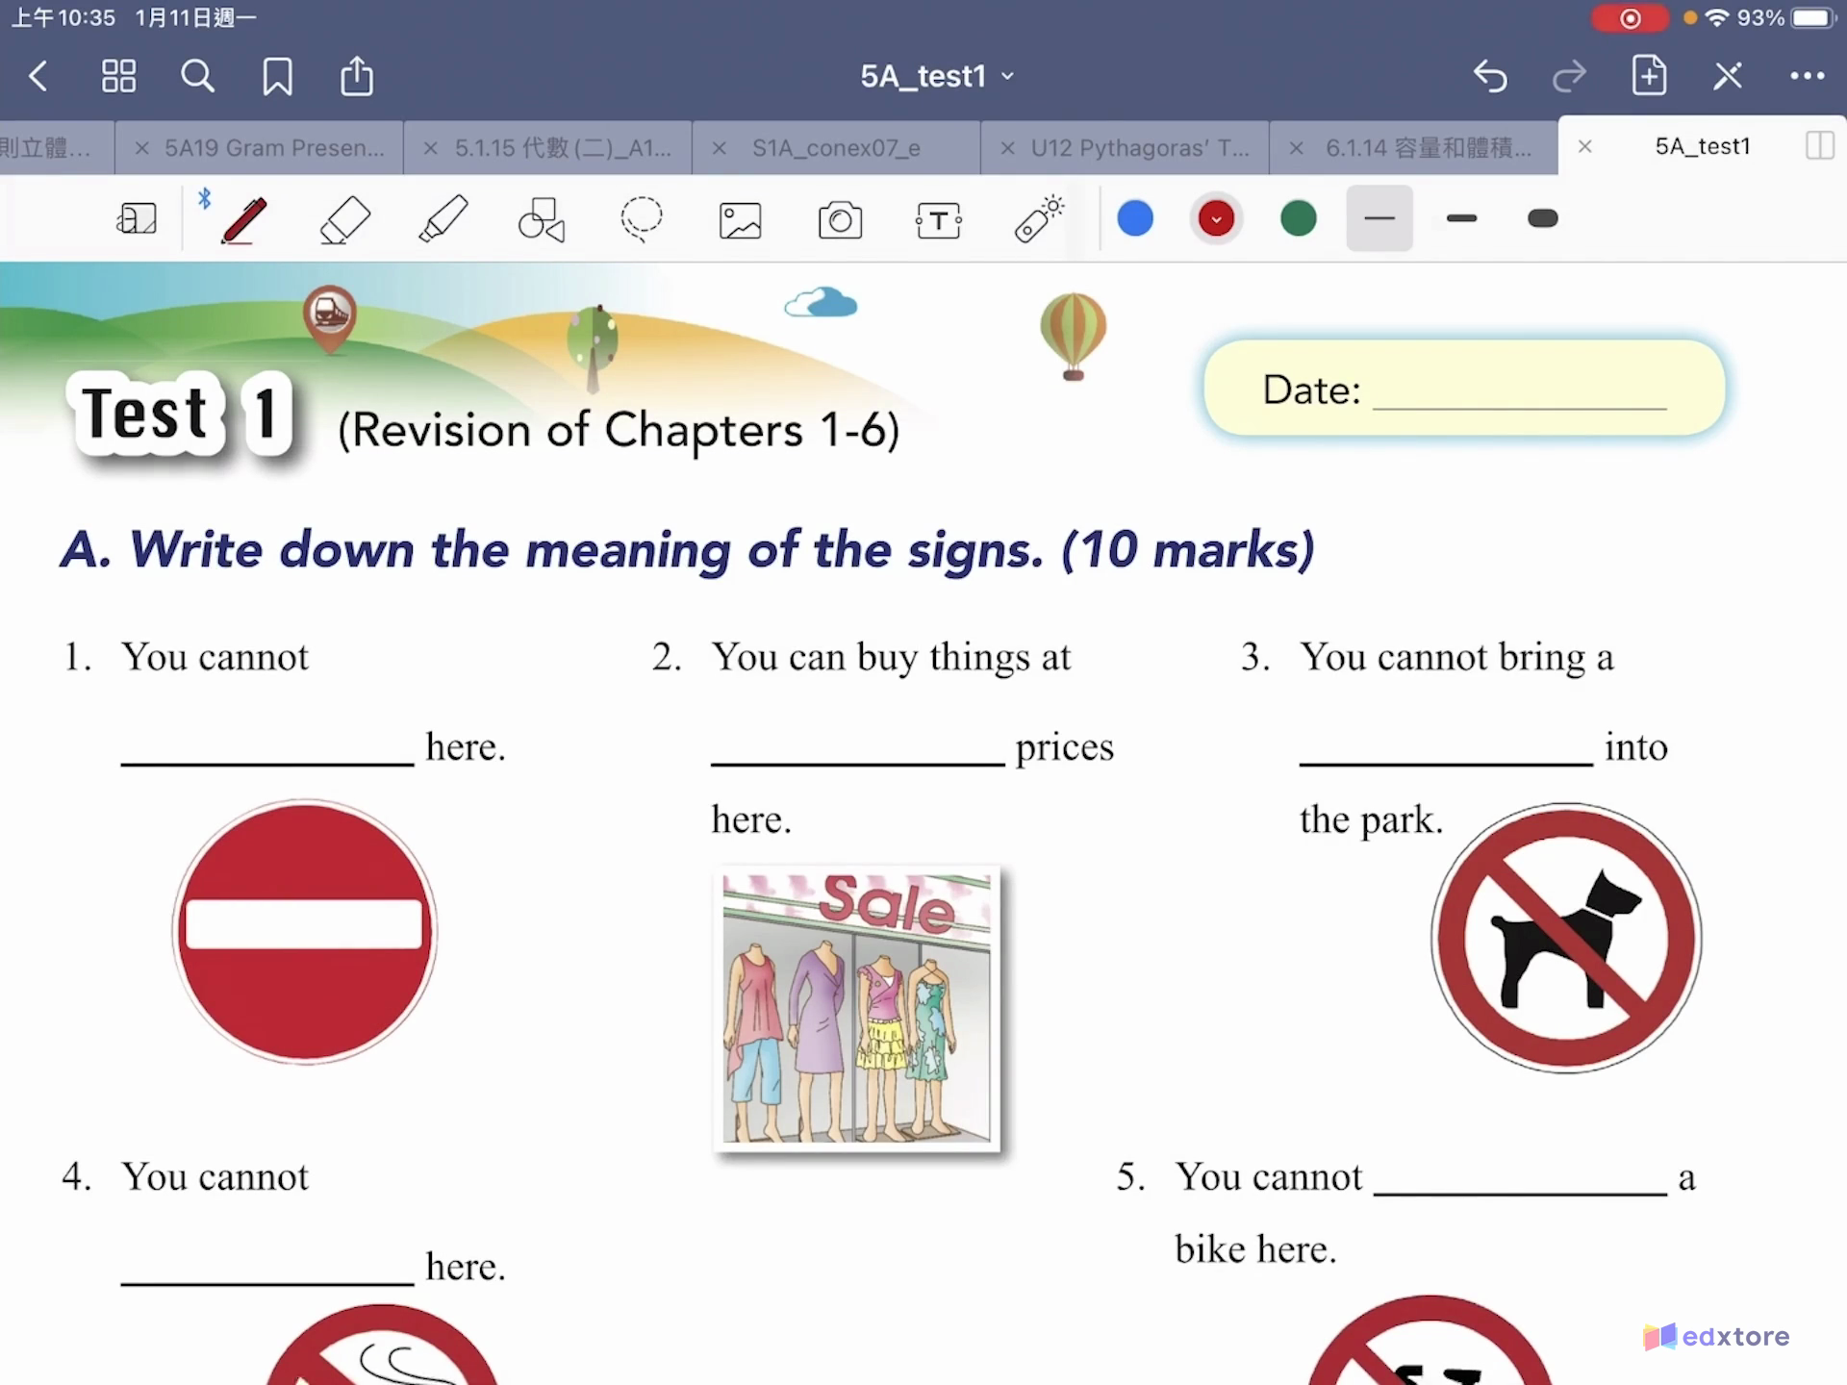The height and width of the screenshot is (1385, 1847).
Task: Switch to the 5A19 Gram Presen... tab
Action: pyautogui.click(x=274, y=147)
